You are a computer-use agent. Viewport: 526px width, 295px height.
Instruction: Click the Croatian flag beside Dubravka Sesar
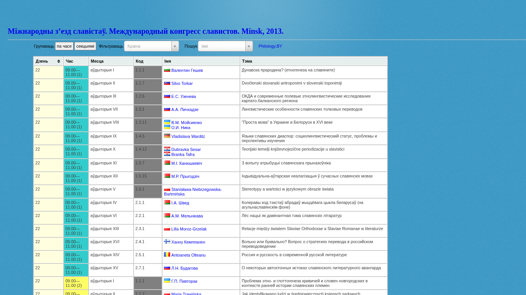tap(167, 149)
